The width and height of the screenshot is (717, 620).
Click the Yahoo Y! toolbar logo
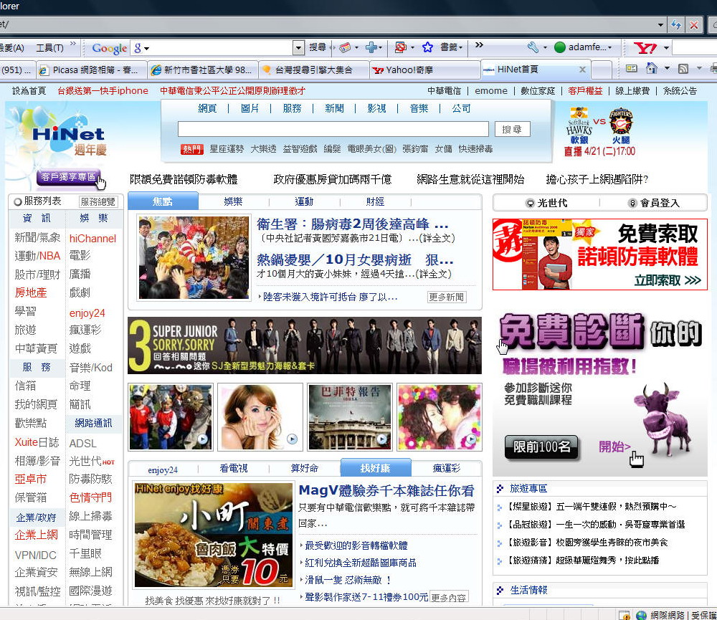click(645, 47)
